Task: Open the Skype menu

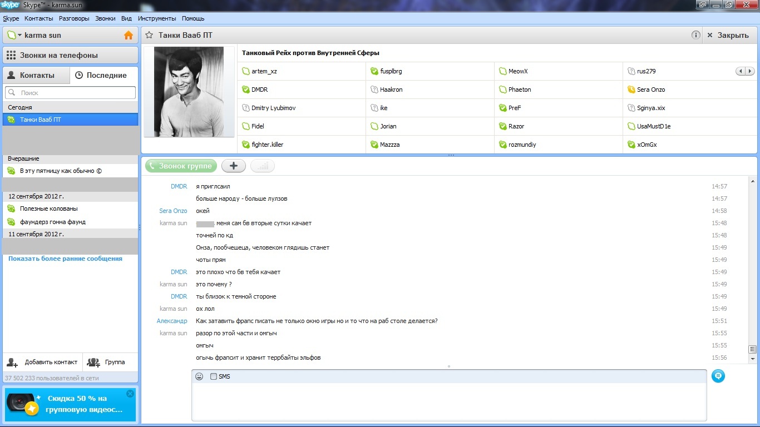Action: click(x=11, y=18)
